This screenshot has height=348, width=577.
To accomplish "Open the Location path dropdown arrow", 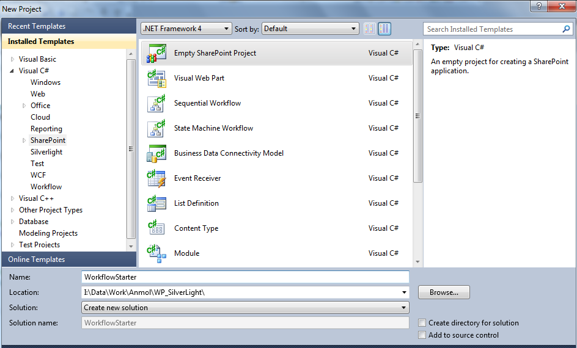I will (x=404, y=292).
